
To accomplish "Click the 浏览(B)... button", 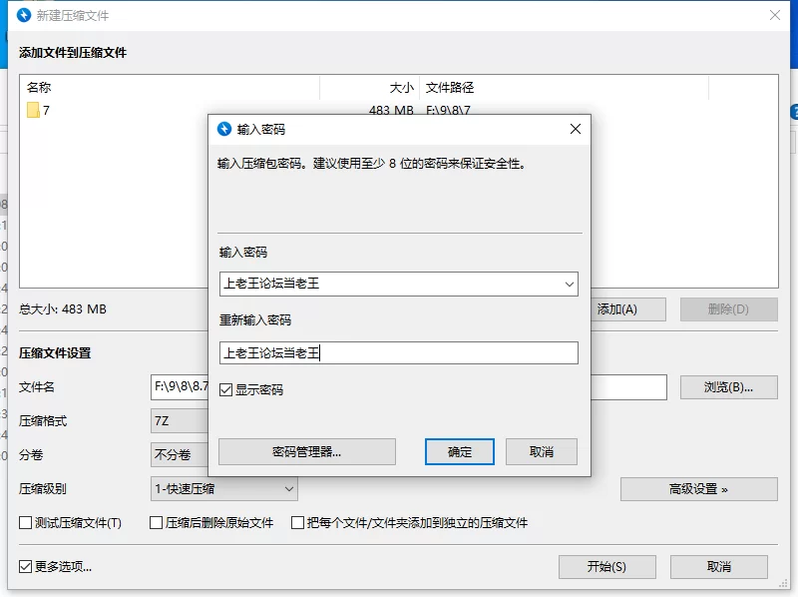I will tap(729, 387).
